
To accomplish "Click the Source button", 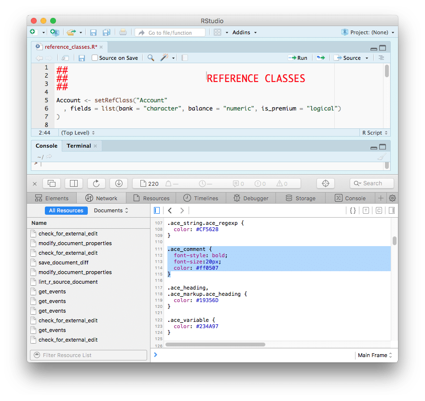I will click(x=348, y=58).
